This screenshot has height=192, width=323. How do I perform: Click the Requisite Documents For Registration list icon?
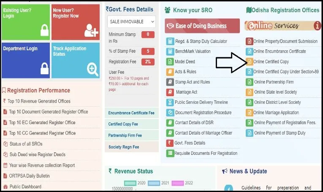[x=170, y=153]
